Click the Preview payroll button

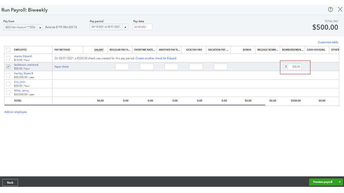click(323, 182)
